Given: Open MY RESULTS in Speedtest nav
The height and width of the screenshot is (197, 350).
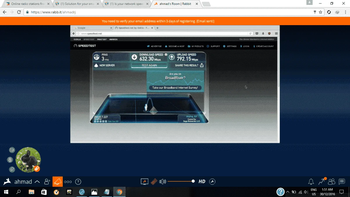Looking at the screenshot, I should [x=196, y=46].
